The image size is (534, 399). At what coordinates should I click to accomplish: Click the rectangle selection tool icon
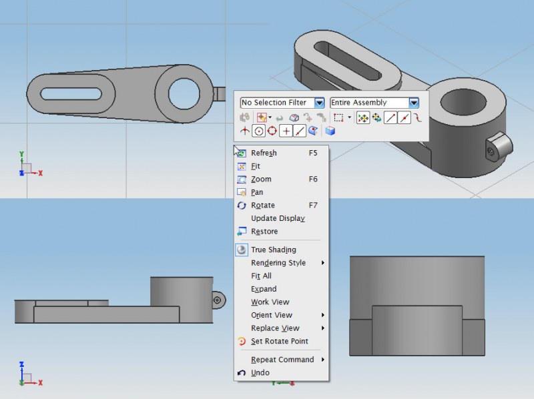coord(338,117)
